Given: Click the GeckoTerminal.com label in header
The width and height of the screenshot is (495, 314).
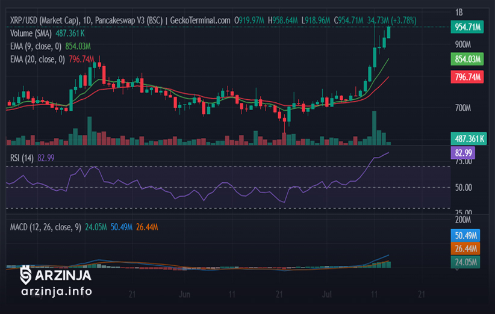Looking at the screenshot, I should tap(200, 20).
